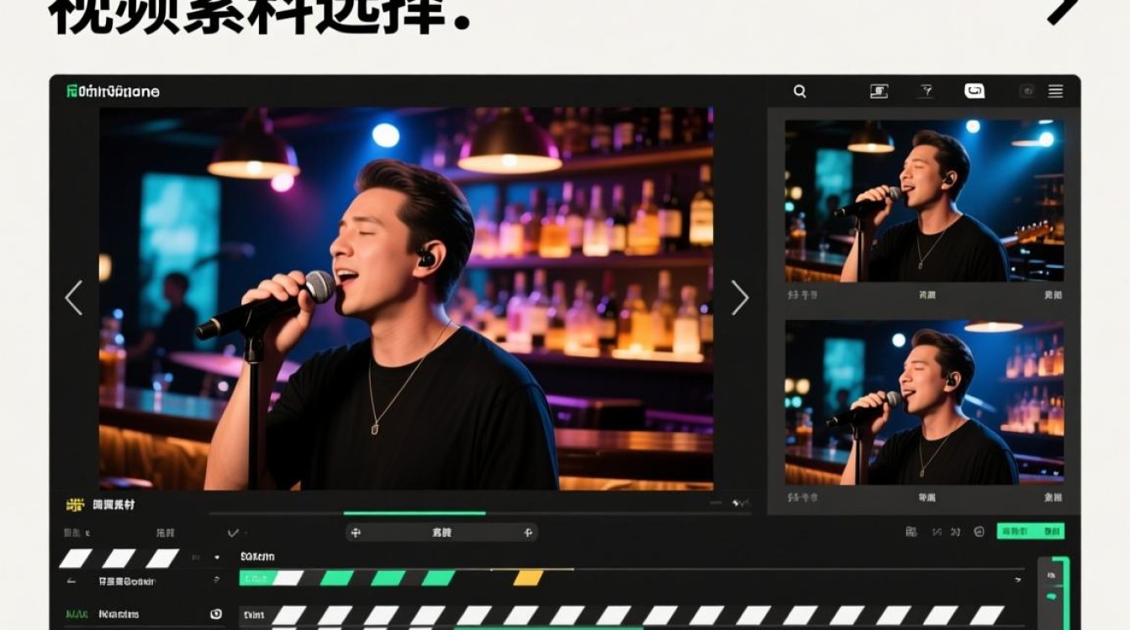The height and width of the screenshot is (630, 1130).
Task: Click the white striped block in left track header
Action: pyautogui.click(x=119, y=558)
